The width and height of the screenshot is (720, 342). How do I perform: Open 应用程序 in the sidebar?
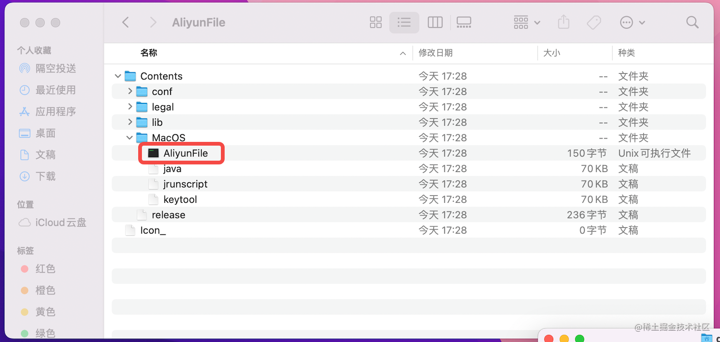47,112
